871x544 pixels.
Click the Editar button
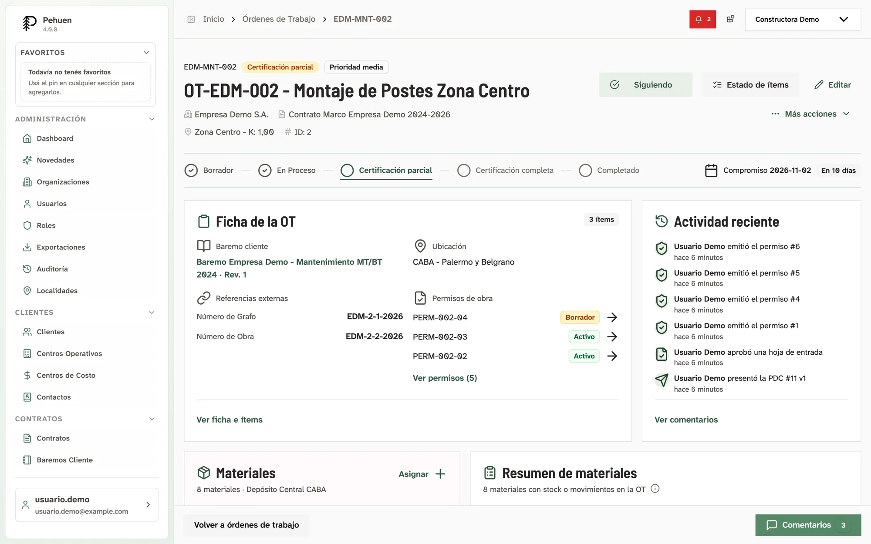[833, 85]
